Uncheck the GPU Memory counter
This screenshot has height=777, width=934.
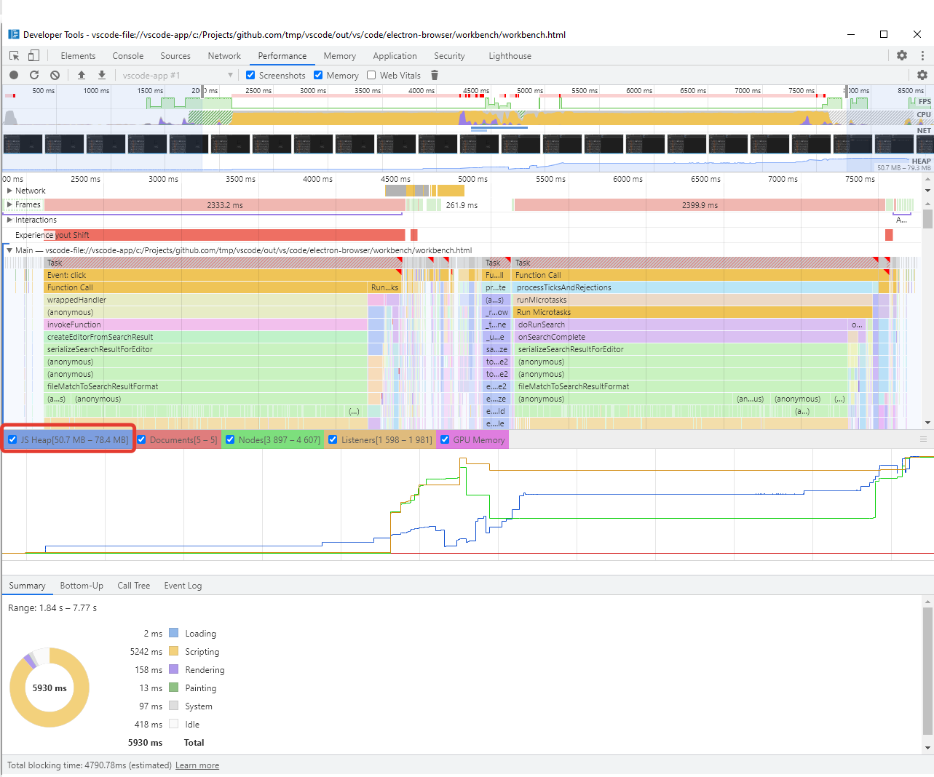click(x=445, y=439)
